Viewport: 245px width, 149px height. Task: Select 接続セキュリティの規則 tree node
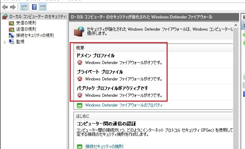pyautogui.click(x=35, y=36)
